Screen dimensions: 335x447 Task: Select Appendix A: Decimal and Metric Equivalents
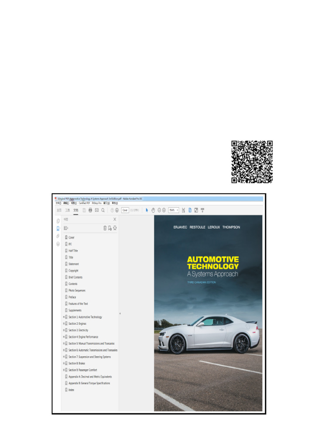click(x=90, y=377)
